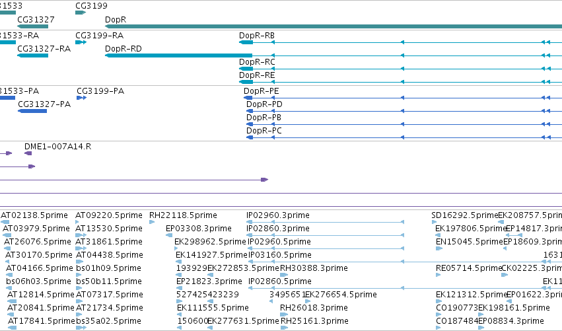
Task: Click the AT07317.5prime EST label
Action: click(x=110, y=295)
